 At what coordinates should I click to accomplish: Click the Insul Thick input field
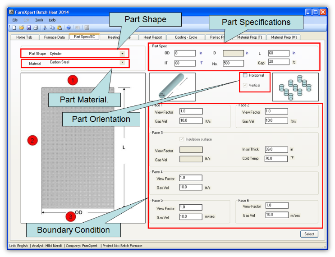[276, 149]
